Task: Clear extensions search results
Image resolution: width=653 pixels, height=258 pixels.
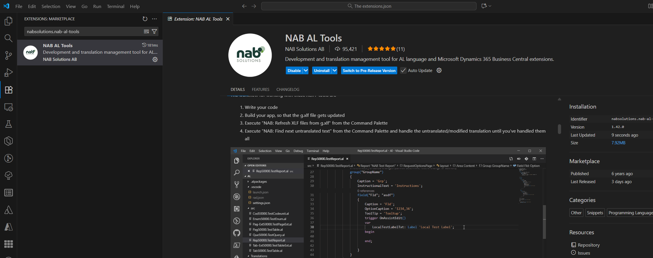Action: (146, 31)
